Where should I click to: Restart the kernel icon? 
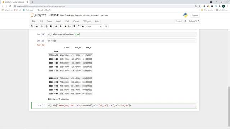(79, 26)
